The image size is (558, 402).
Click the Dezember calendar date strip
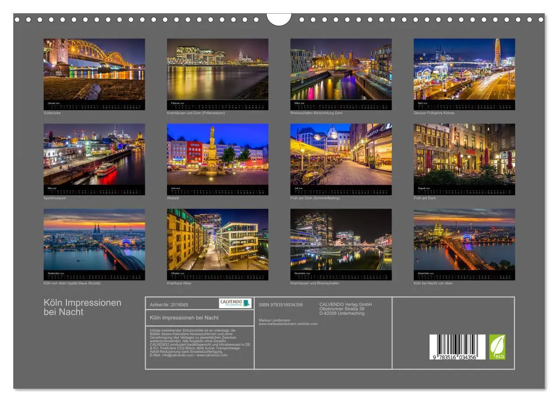click(x=463, y=275)
